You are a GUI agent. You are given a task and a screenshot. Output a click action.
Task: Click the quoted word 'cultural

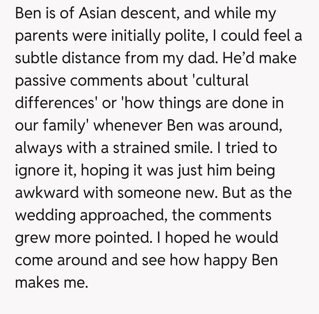pyautogui.click(x=220, y=81)
